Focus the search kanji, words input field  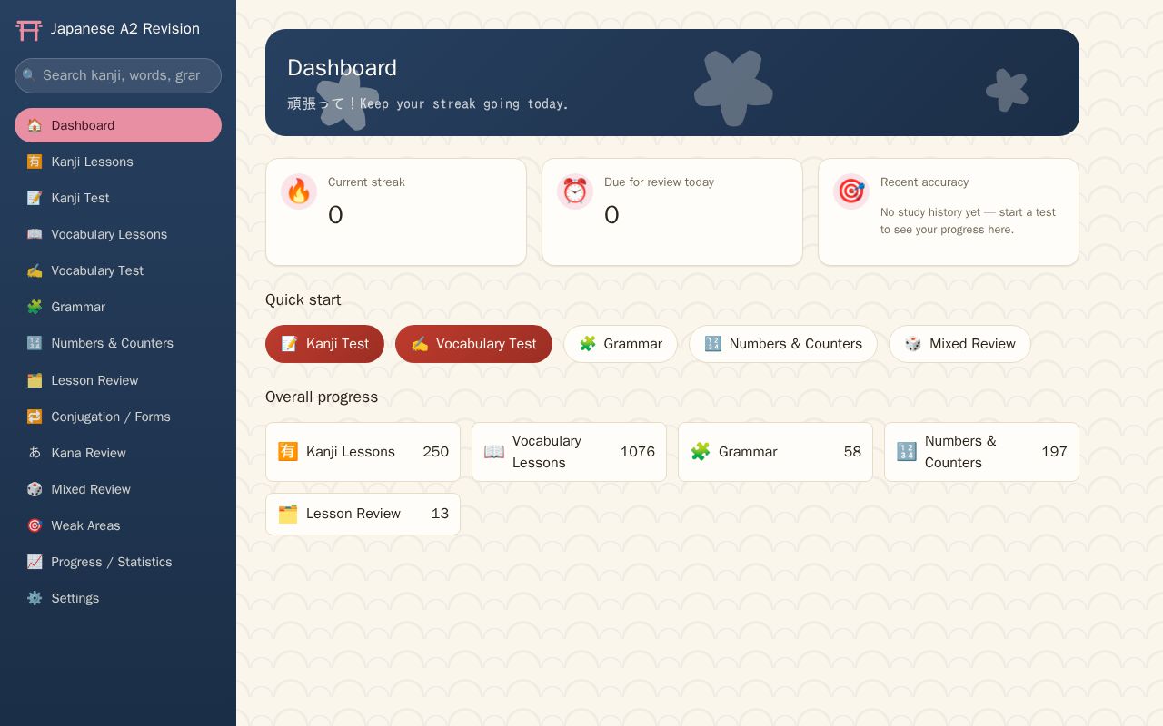click(118, 75)
